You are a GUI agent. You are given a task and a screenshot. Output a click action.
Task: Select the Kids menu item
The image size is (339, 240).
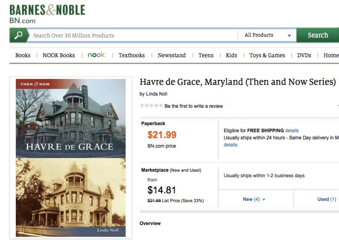tap(231, 55)
